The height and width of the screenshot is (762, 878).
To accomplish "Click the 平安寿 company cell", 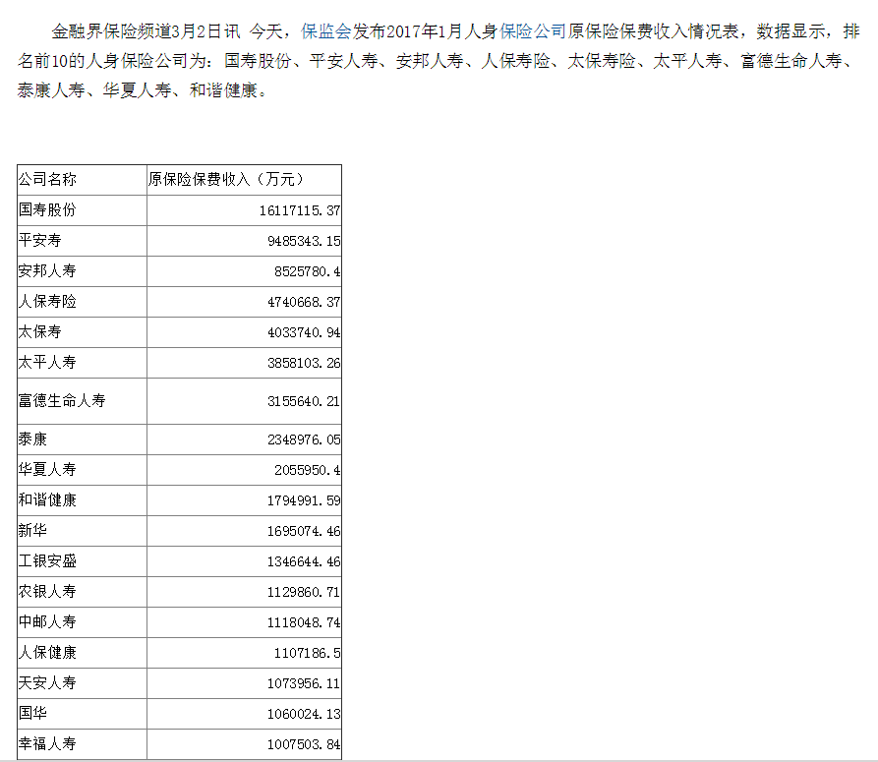I will point(83,241).
